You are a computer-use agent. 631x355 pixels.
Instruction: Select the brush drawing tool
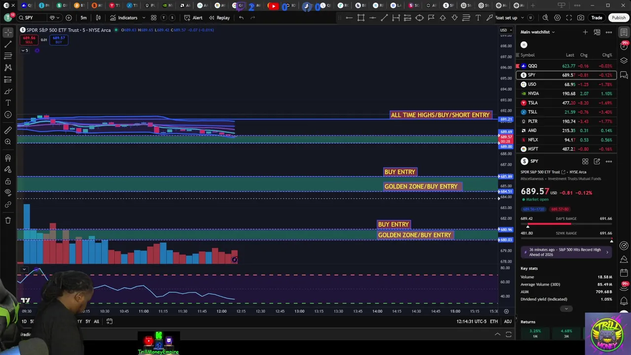(x=8, y=91)
